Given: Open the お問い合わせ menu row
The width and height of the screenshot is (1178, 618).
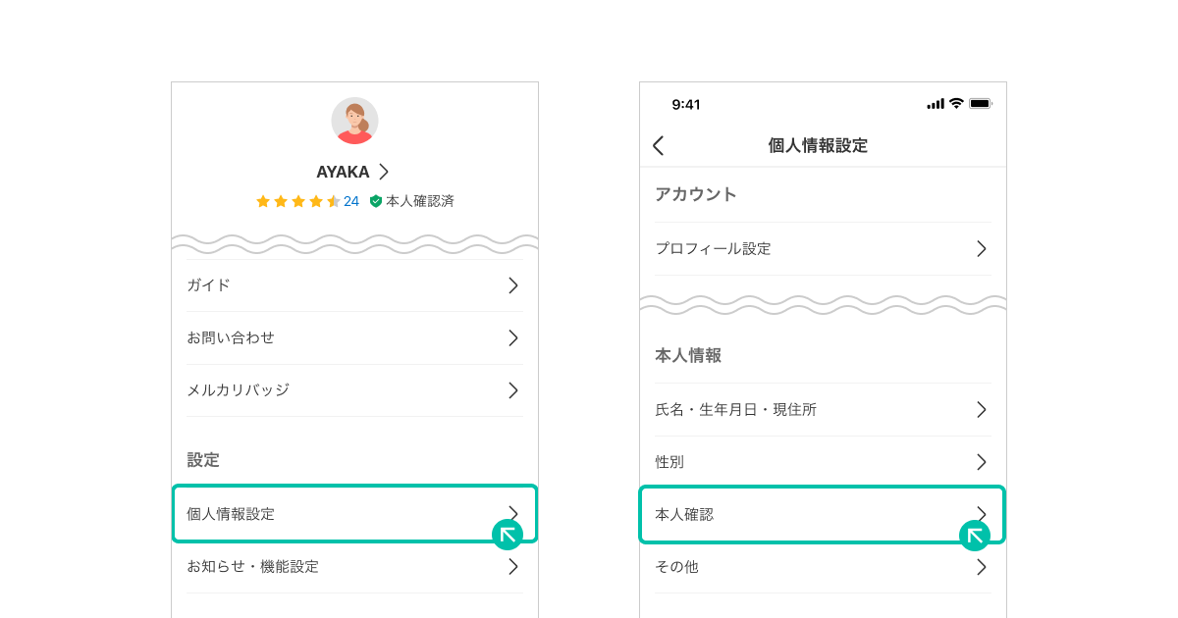Looking at the screenshot, I should click(354, 337).
